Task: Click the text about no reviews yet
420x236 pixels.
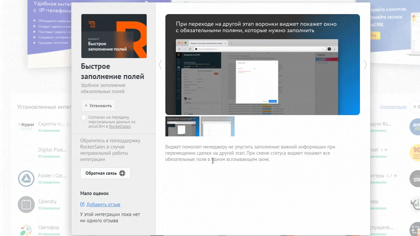Action: pyautogui.click(x=110, y=217)
